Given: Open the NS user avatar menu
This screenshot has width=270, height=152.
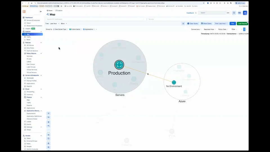Looking at the screenshot, I should (x=239, y=13).
